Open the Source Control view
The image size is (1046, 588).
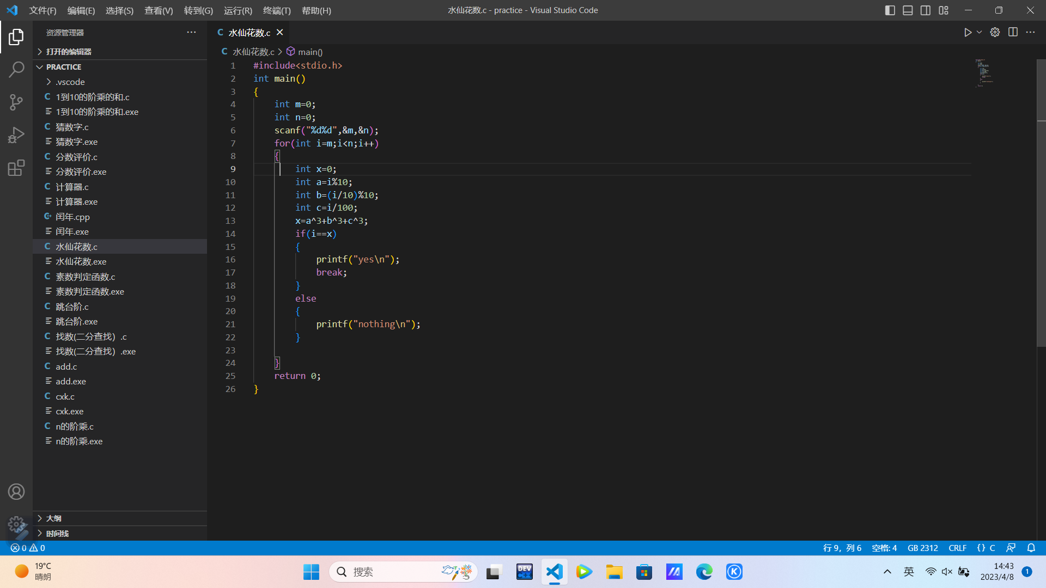coord(16,102)
